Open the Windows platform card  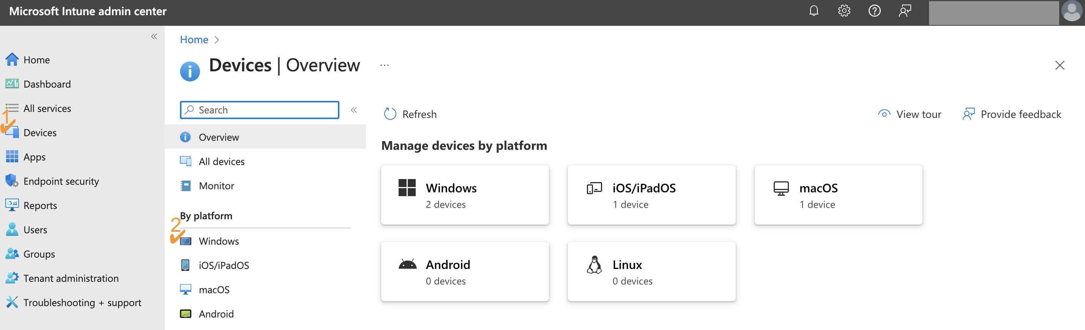[x=465, y=195]
